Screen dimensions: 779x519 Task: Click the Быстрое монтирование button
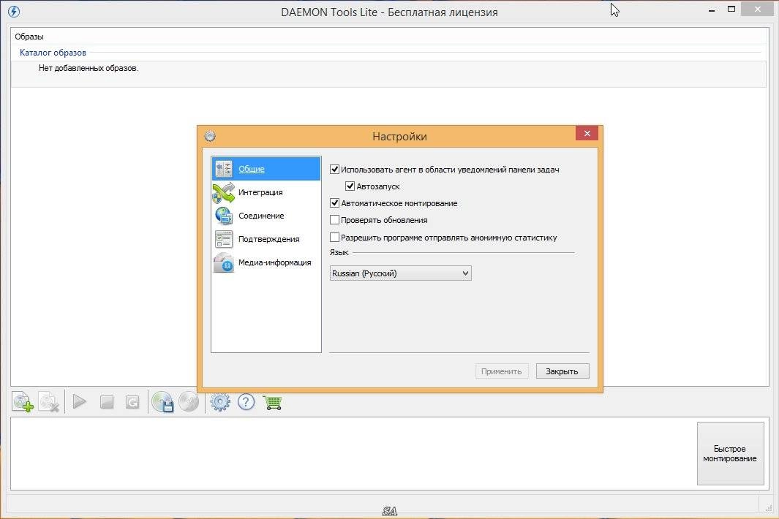[x=730, y=453]
